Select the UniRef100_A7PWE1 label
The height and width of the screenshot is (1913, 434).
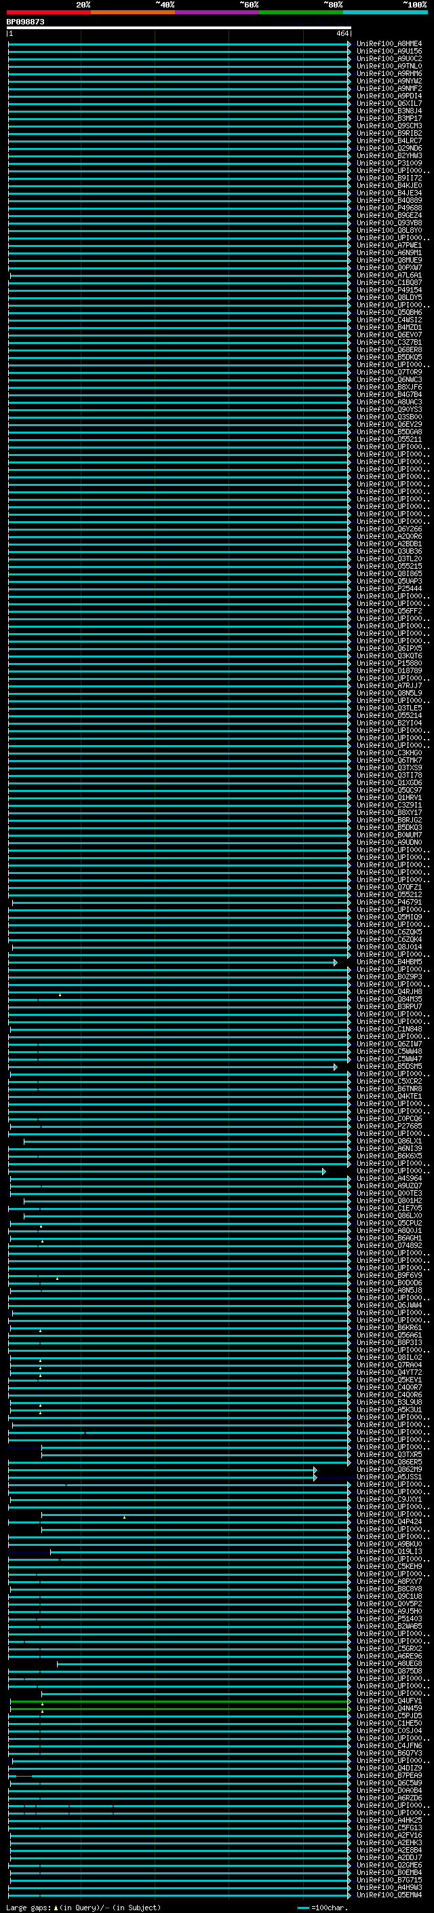point(389,245)
